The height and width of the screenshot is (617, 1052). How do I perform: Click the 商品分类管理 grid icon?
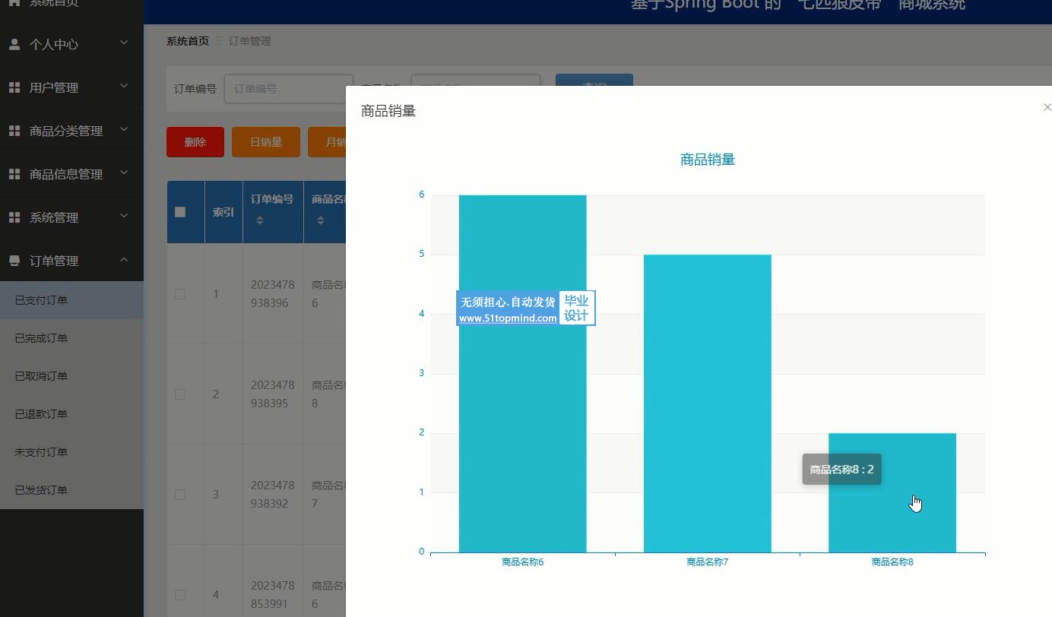[x=14, y=131]
